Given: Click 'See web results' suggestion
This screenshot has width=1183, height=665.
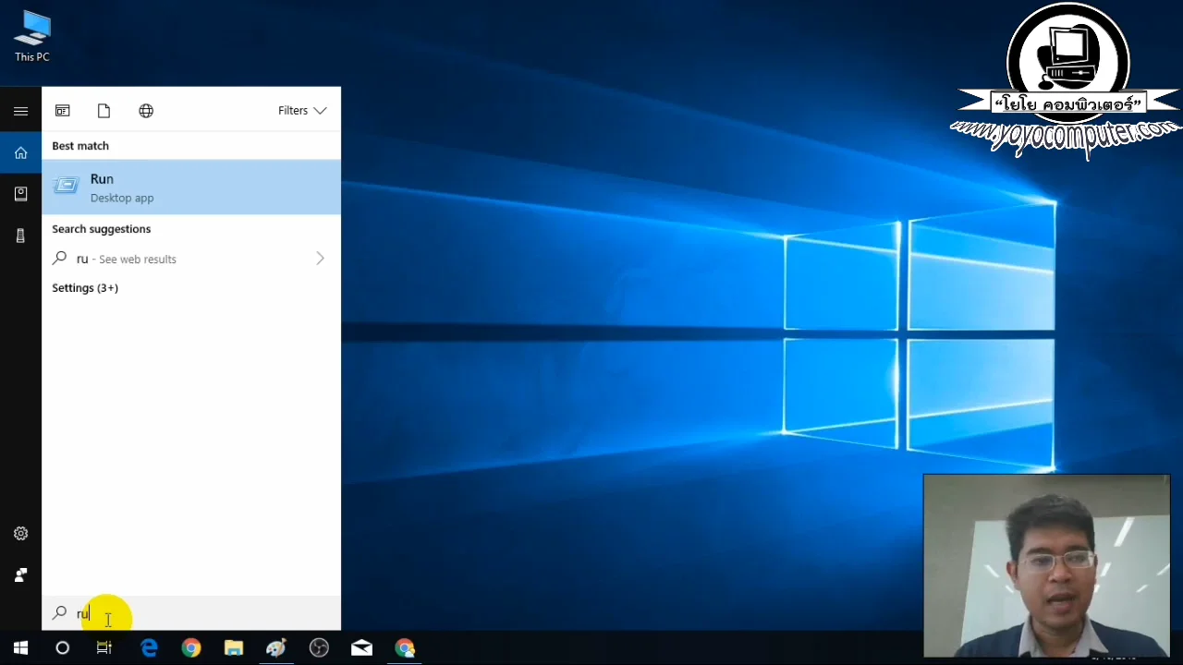Looking at the screenshot, I should point(136,259).
